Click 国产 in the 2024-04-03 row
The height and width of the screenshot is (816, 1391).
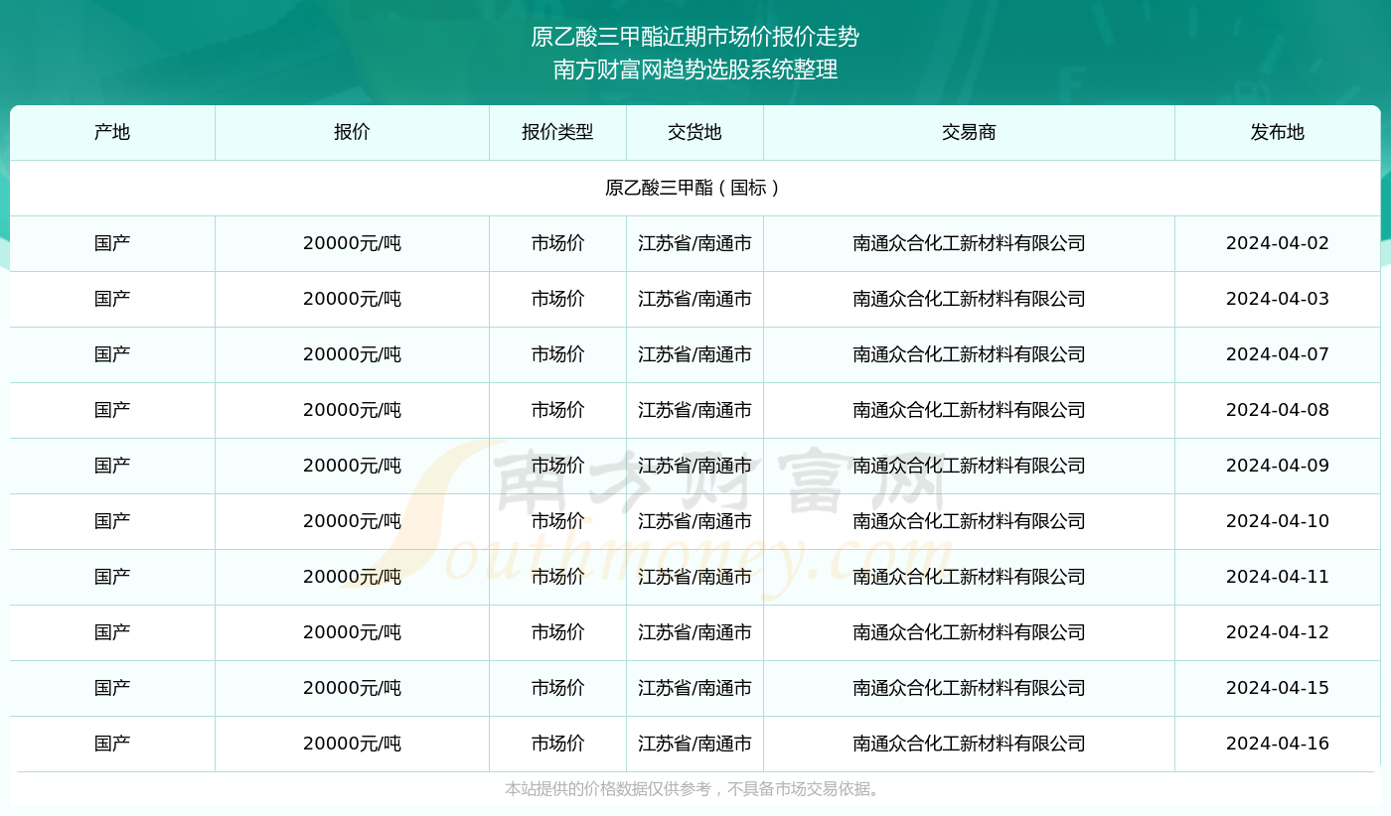coord(112,299)
